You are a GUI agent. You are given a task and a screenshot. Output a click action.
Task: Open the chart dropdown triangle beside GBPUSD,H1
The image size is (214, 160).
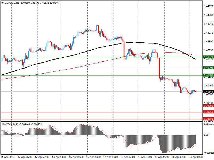point(2,3)
